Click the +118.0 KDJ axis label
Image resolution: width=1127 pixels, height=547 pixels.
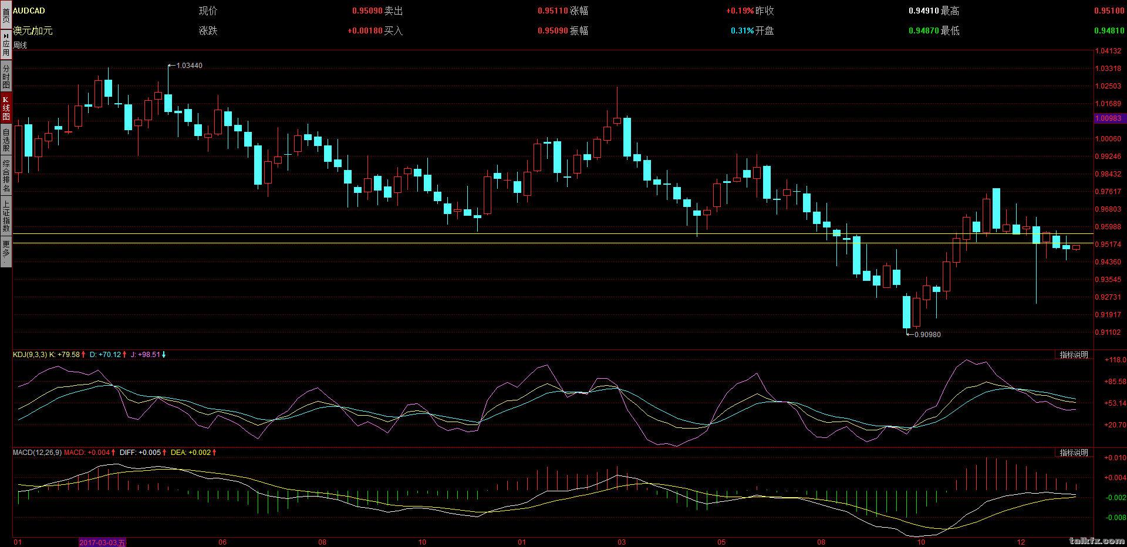click(1115, 360)
